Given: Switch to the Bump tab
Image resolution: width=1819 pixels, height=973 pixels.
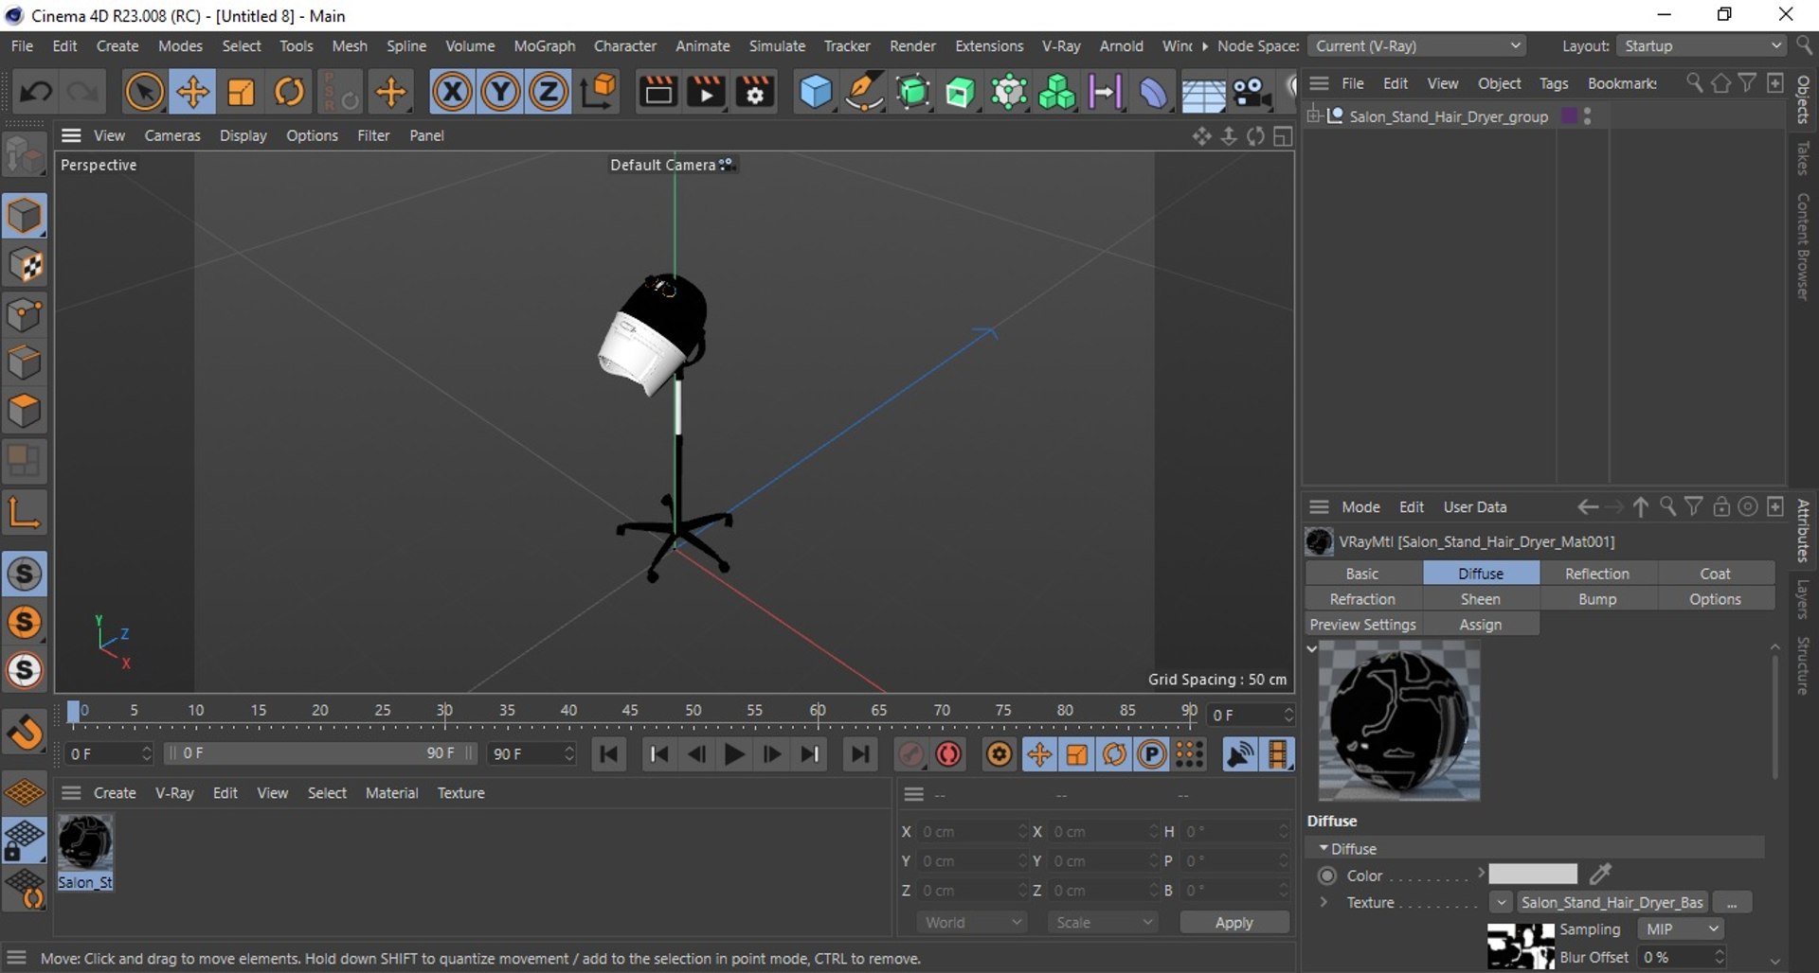Looking at the screenshot, I should pos(1597,599).
